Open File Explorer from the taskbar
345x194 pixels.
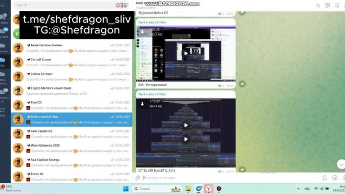[188, 189]
